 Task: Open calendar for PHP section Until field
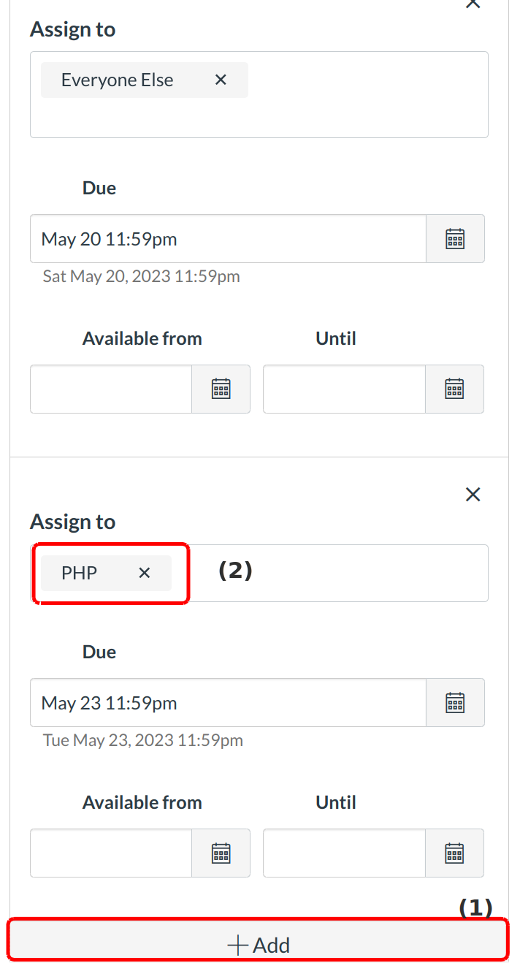[x=454, y=853]
